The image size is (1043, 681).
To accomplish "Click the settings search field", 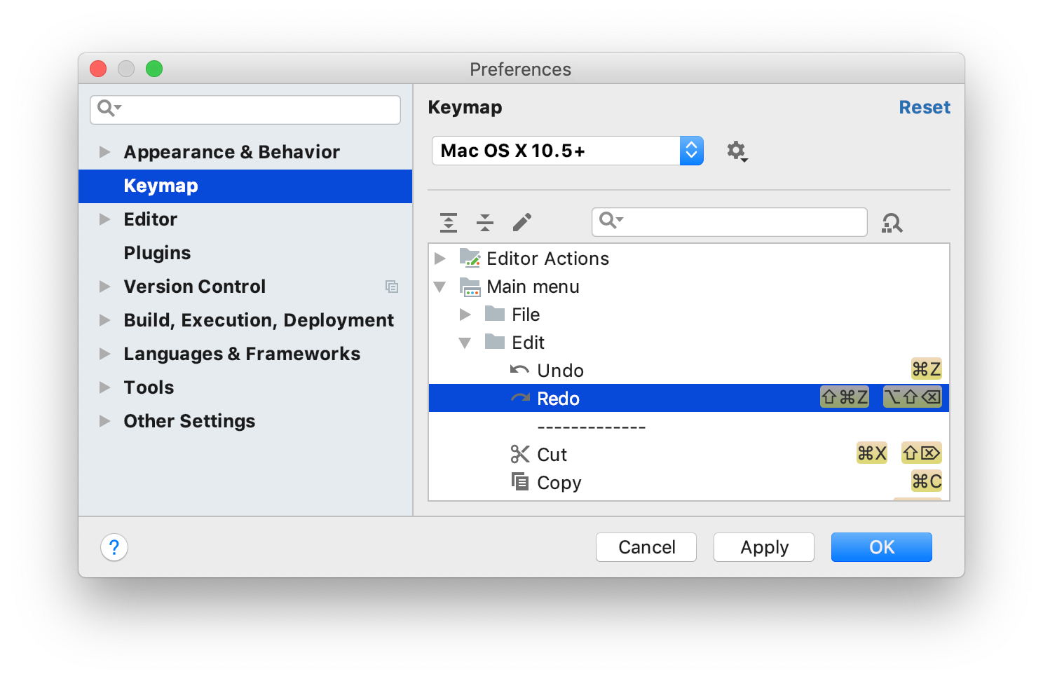I will pyautogui.click(x=245, y=109).
